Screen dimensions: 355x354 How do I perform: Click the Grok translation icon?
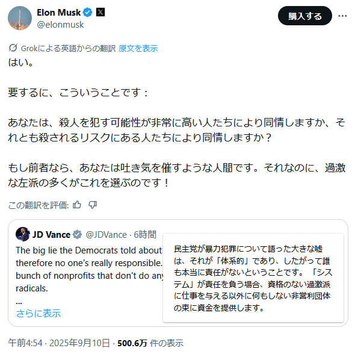pyautogui.click(x=13, y=48)
